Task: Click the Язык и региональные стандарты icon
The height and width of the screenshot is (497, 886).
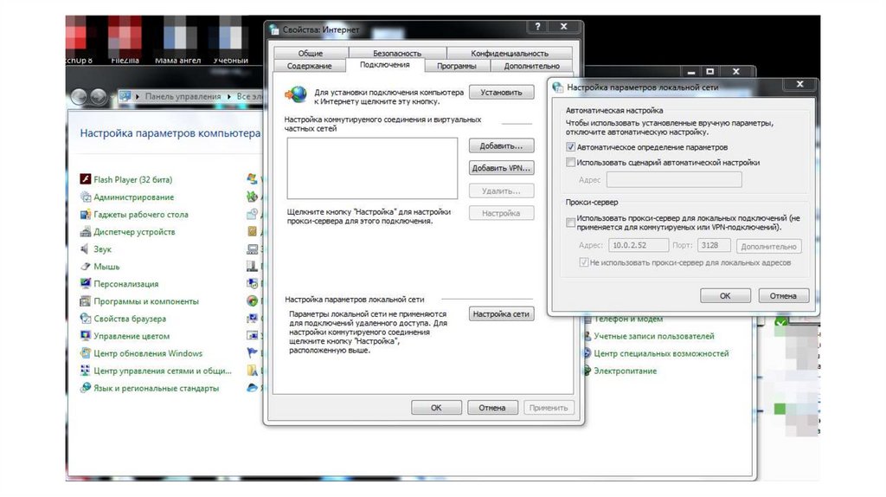Action: (86, 388)
